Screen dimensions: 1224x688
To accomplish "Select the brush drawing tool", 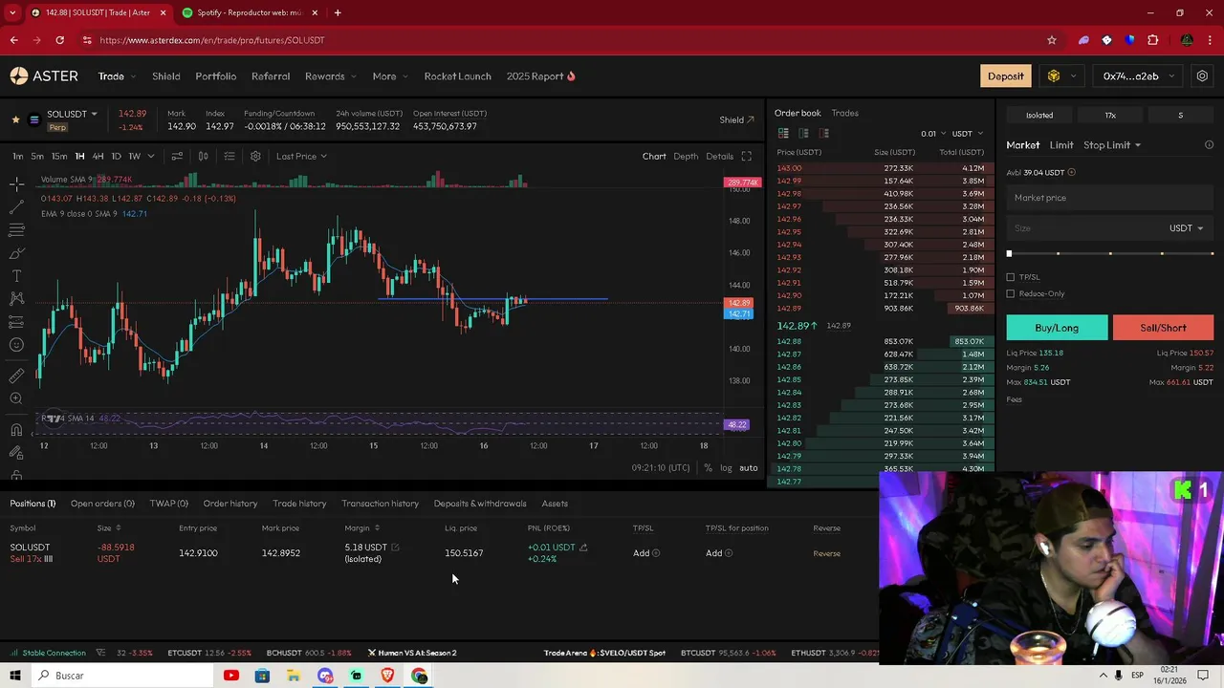I will pos(16,253).
